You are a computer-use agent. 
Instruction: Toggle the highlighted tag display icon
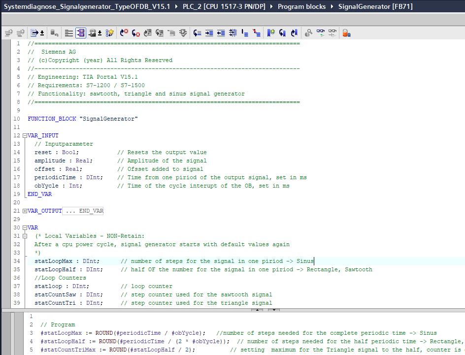pos(81,33)
